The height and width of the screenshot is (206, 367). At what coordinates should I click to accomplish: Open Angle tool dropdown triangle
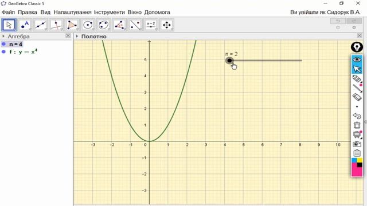[125, 29]
